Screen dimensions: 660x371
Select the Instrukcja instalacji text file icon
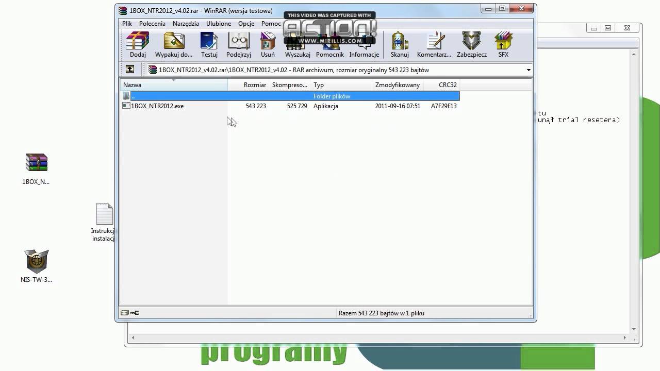coord(104,222)
